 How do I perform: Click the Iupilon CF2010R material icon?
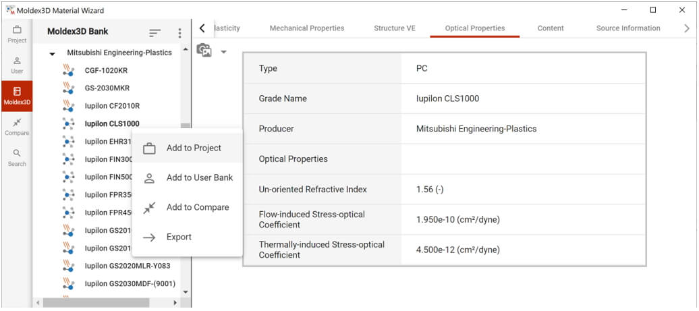coord(68,106)
